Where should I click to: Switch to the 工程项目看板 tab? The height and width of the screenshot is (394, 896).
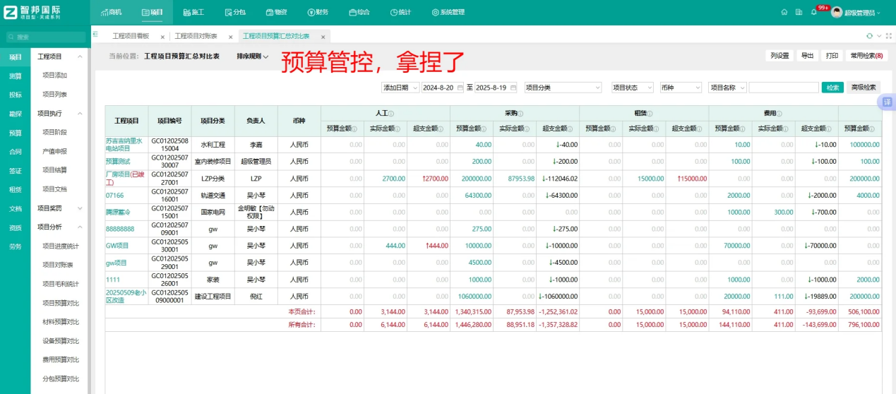tap(131, 36)
